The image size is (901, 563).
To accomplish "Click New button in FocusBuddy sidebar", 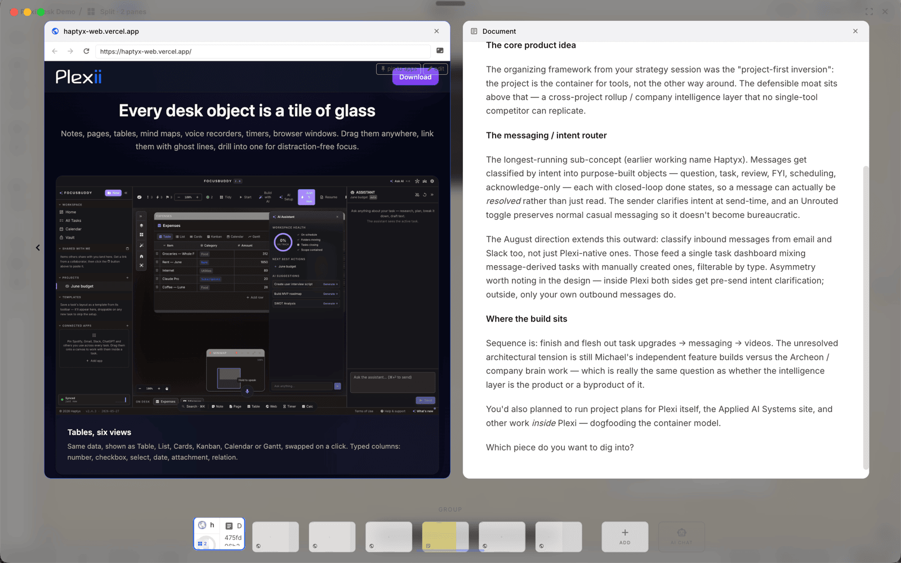I will tap(113, 193).
